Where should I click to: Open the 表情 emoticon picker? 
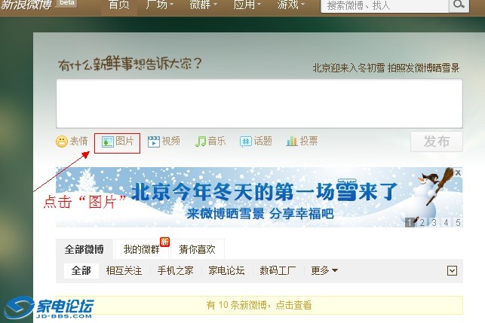point(62,142)
